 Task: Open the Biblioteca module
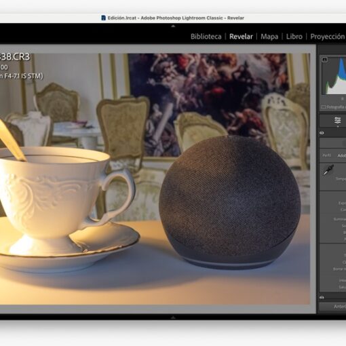tap(206, 37)
